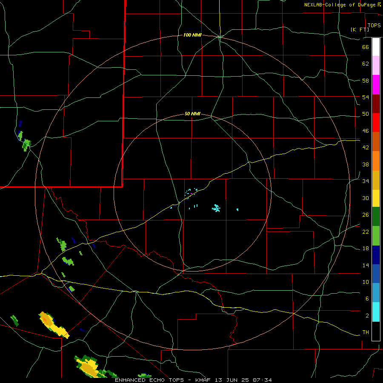Image resolution: width=383 pixels, height=383 pixels.
Task: Click the legend value 26
Action: tap(366, 215)
